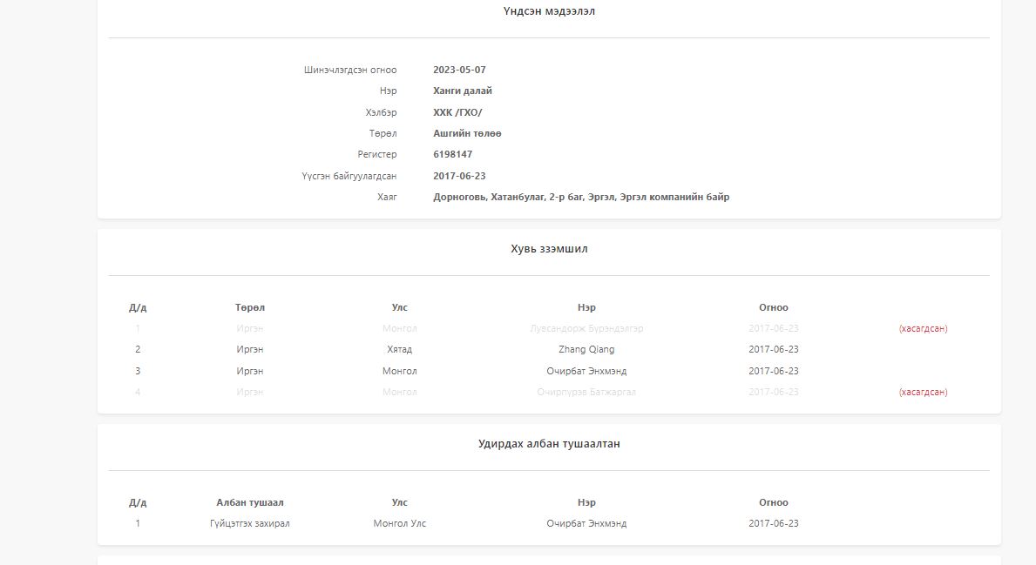
Task: Select shareholder Zhang Qiang
Action: [x=586, y=350]
